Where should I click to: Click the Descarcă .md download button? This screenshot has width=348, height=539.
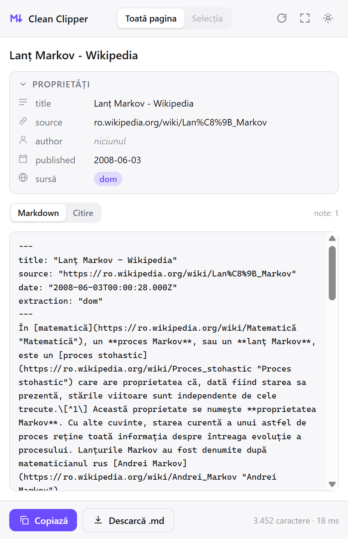tap(129, 521)
